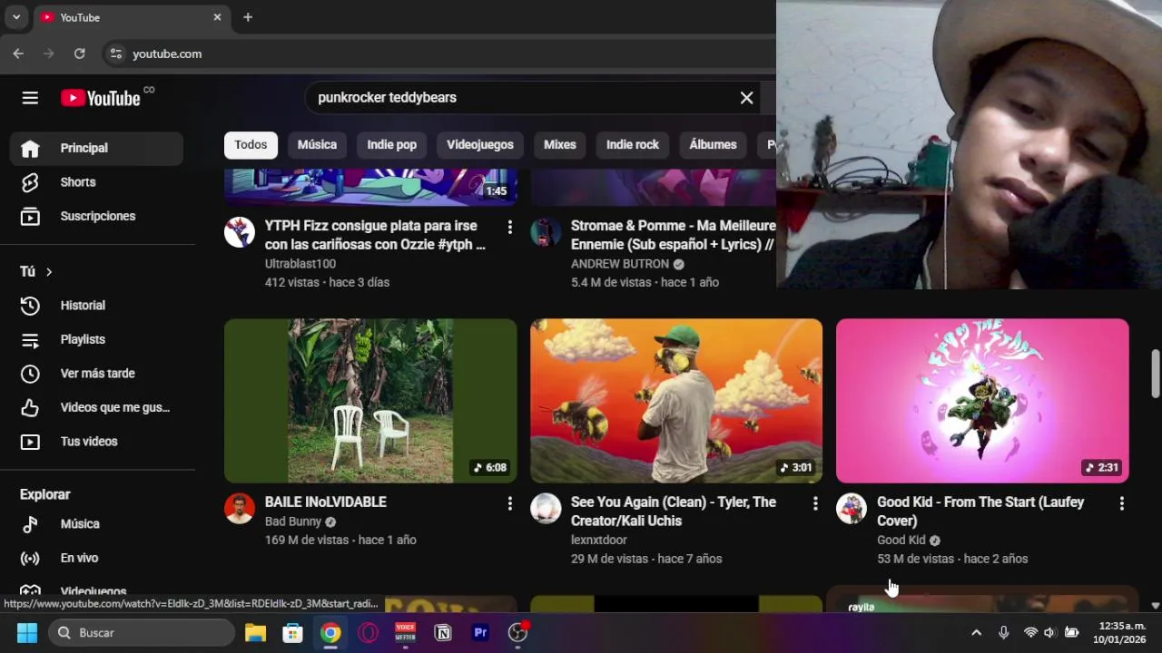The image size is (1162, 653).
Task: Click the Chrome address bar URL
Action: pyautogui.click(x=167, y=54)
